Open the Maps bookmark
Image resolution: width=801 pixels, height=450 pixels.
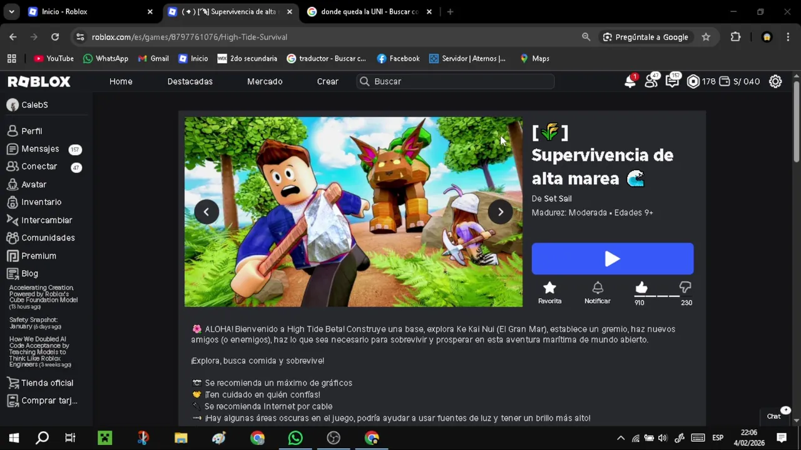point(534,58)
